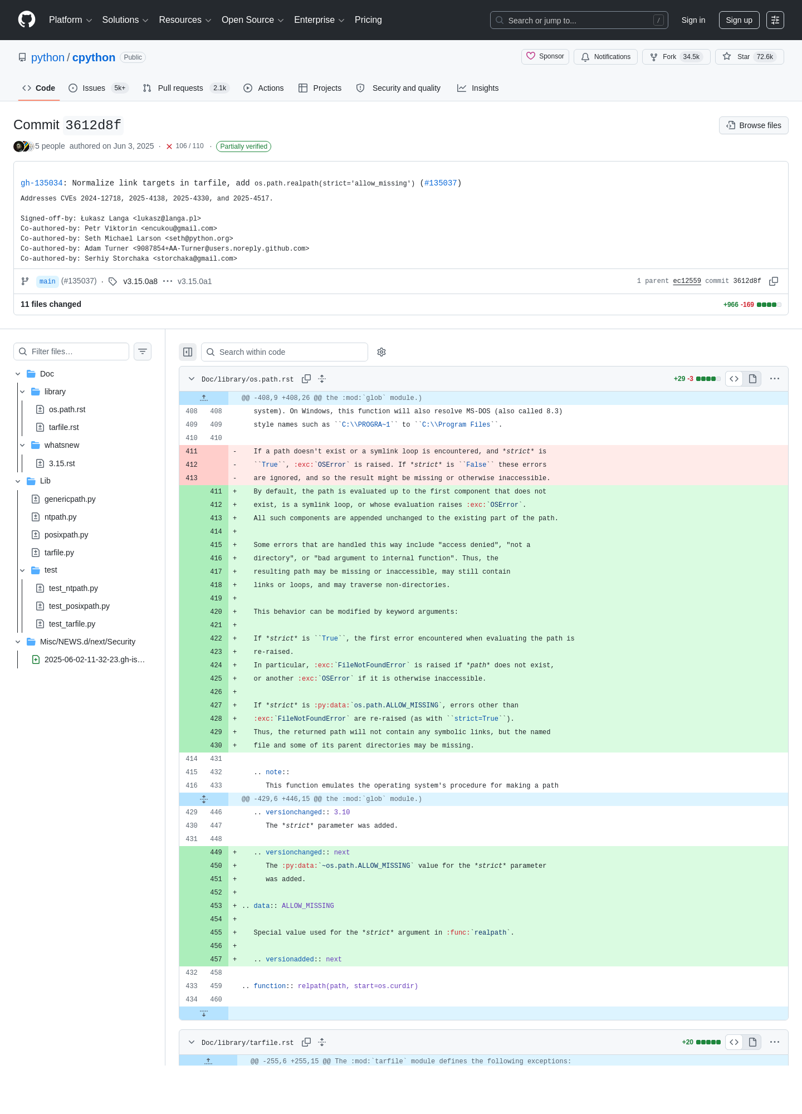Copy tarfile.rst file path icon
This screenshot has height=1114, width=802.
(x=306, y=1042)
